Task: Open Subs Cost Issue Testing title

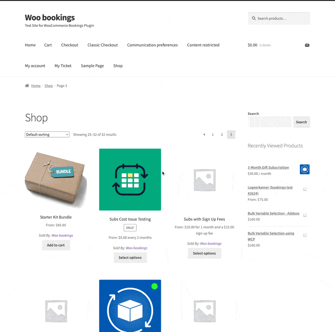Action: click(130, 219)
